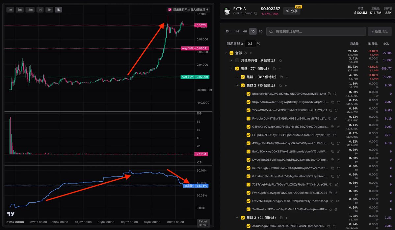Image resolution: width=395 pixels, height=230 pixels.
Task: Select 1H holder change period
Action: (x=237, y=32)
